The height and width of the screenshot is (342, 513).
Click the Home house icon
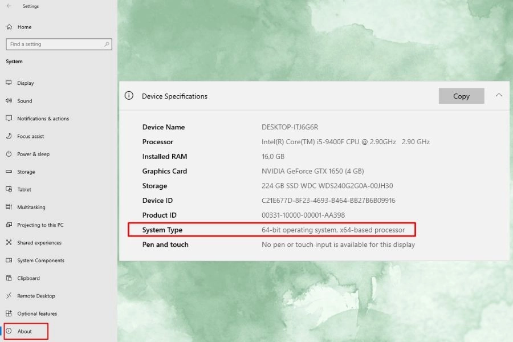tap(9, 27)
